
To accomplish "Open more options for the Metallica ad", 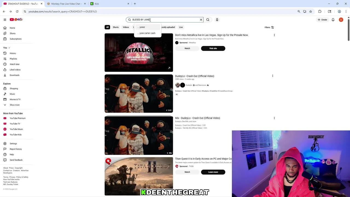I will point(274,35).
